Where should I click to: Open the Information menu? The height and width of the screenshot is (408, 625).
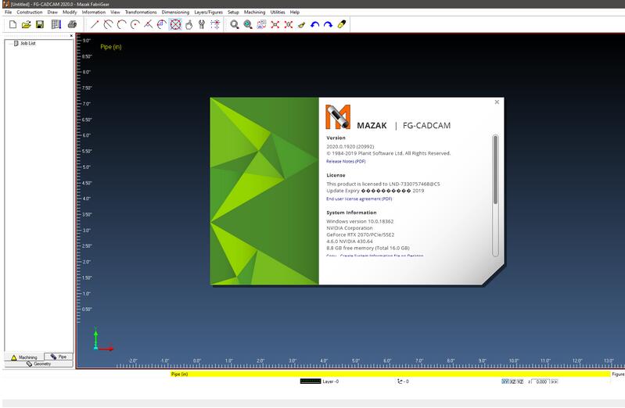tap(94, 13)
